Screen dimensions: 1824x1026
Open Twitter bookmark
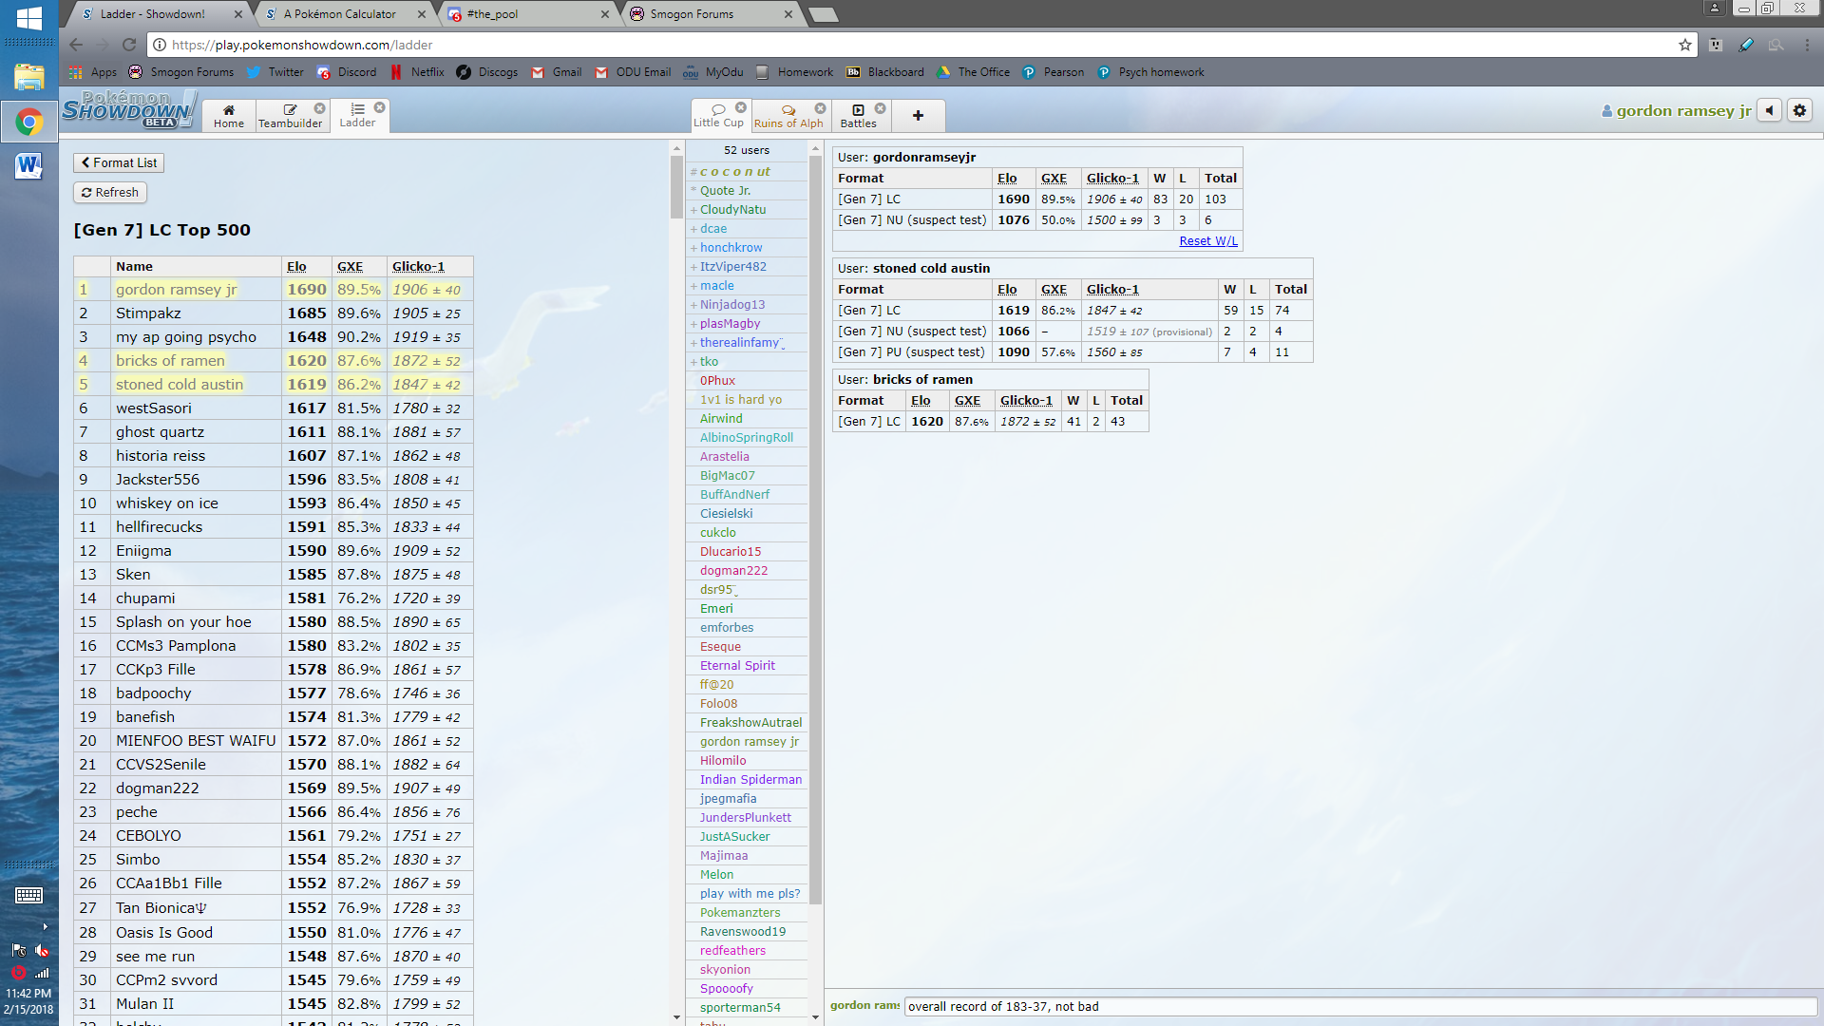pyautogui.click(x=275, y=72)
